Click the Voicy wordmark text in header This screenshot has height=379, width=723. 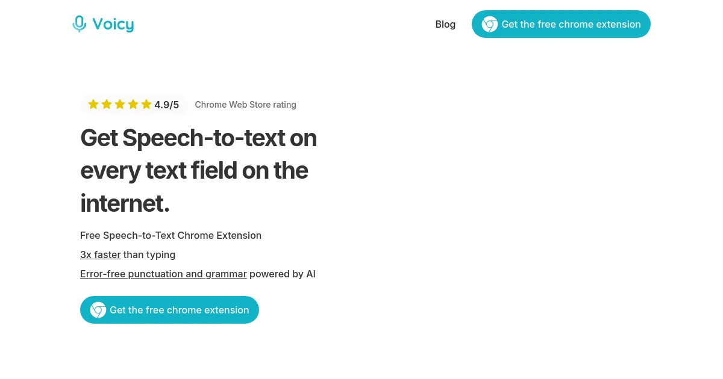coord(113,24)
